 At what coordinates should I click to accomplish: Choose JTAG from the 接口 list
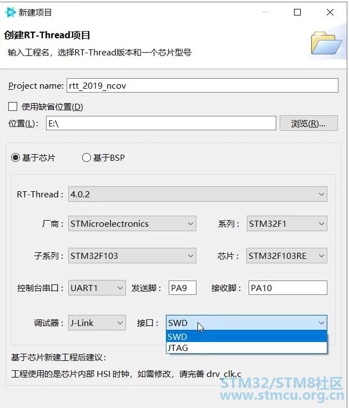(246, 348)
